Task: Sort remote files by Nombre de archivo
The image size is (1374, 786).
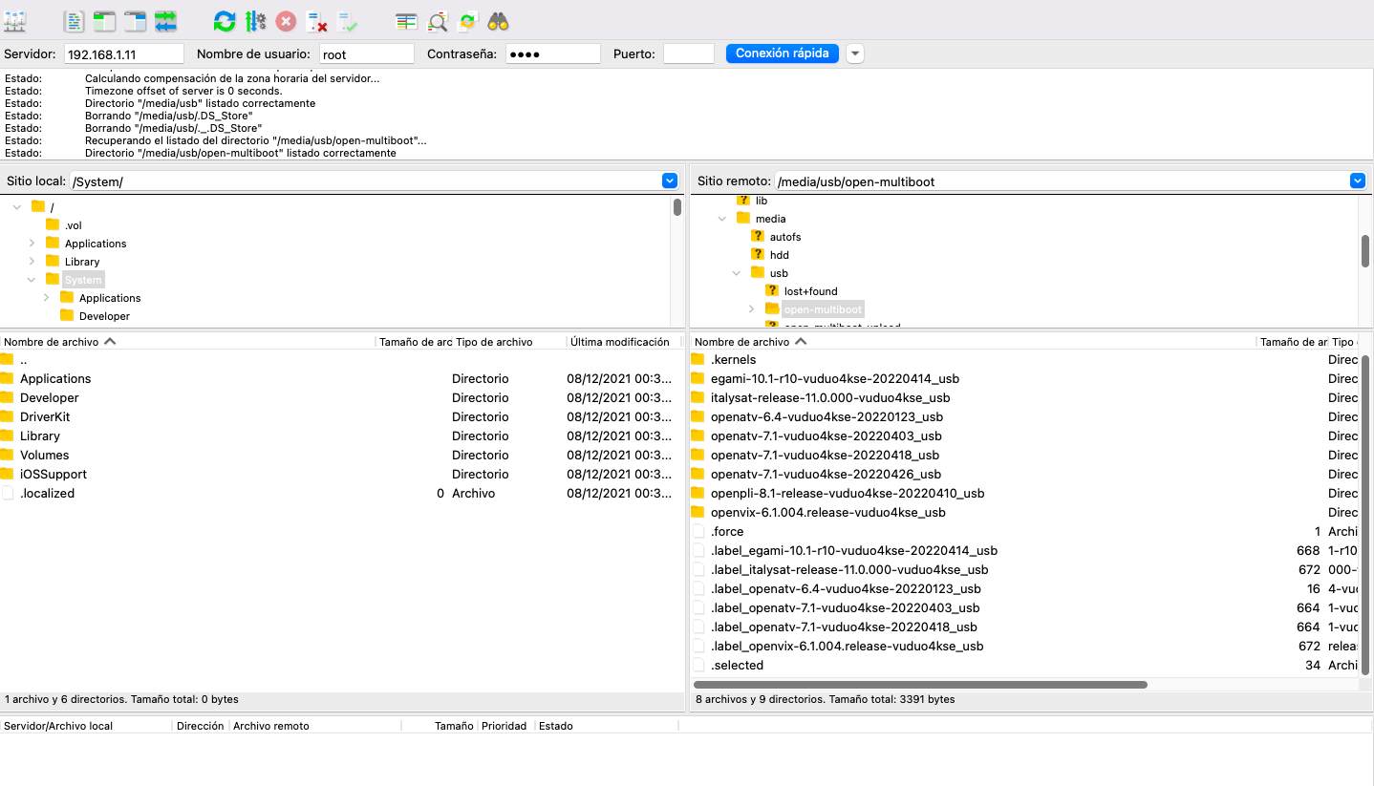Action: 741,341
